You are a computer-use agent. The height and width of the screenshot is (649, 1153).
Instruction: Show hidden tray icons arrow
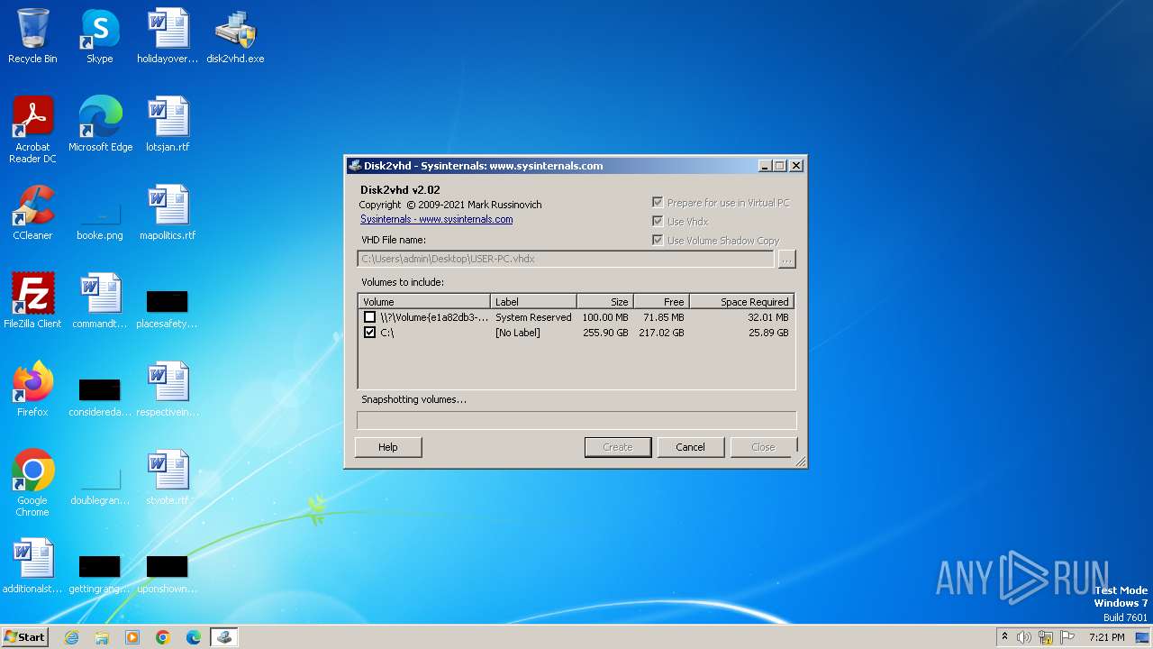coord(1004,636)
